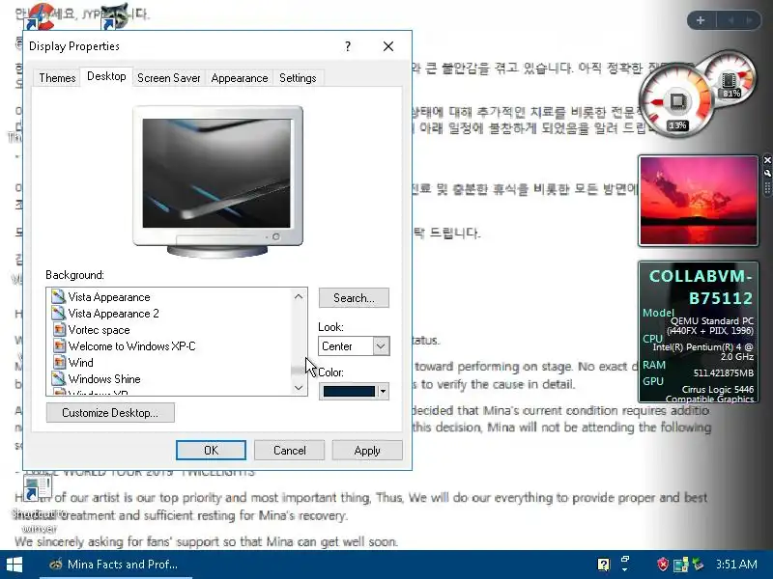773x579 pixels.
Task: Click the sidebar next page arrow
Action: click(750, 20)
